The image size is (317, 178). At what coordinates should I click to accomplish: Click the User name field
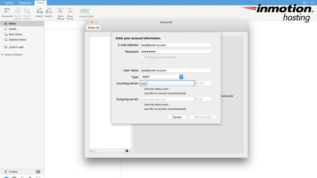point(176,70)
